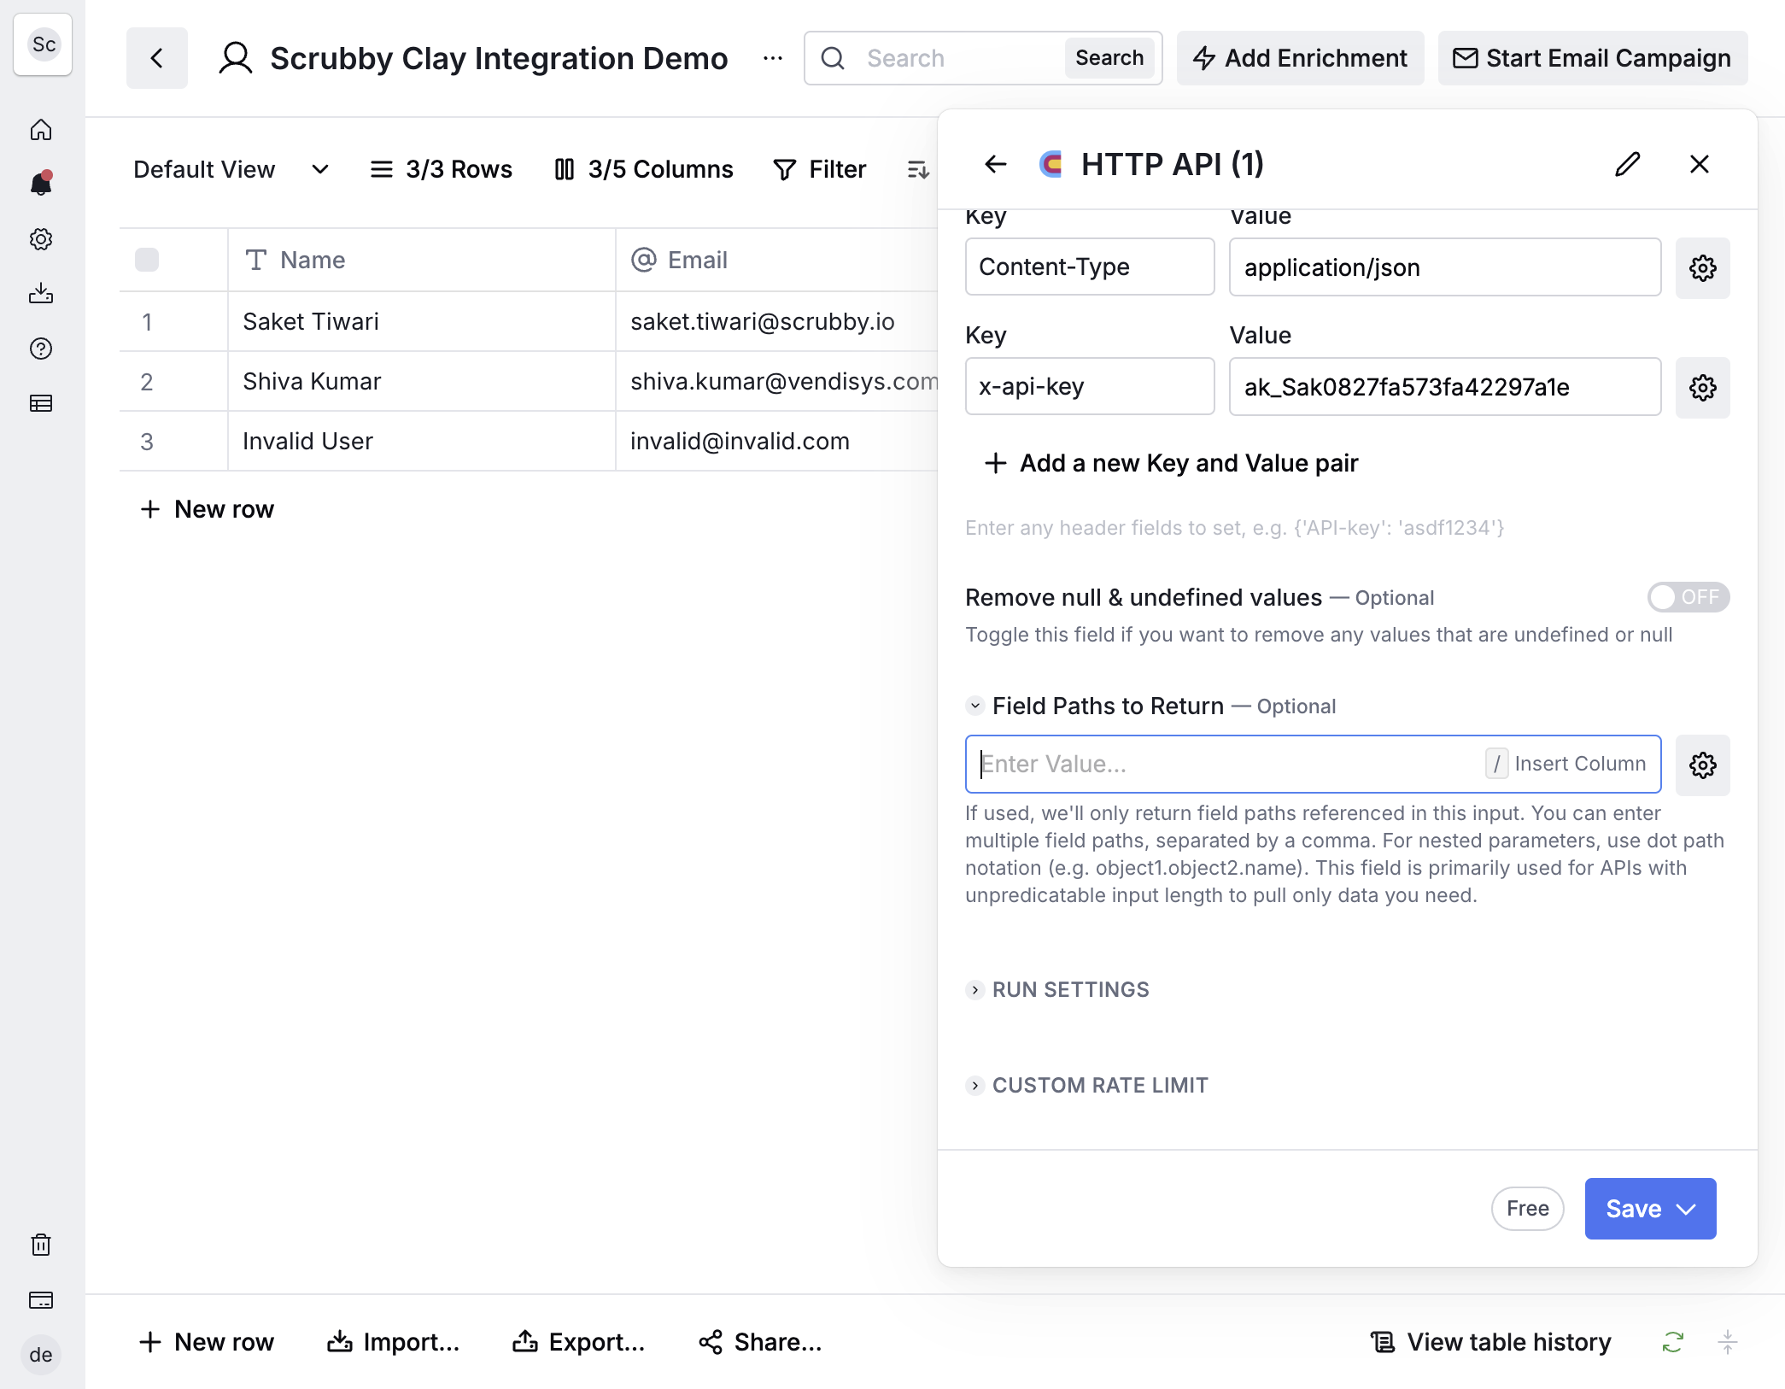Open gear settings for Content-Type header
This screenshot has height=1389, width=1785.
1703,268
